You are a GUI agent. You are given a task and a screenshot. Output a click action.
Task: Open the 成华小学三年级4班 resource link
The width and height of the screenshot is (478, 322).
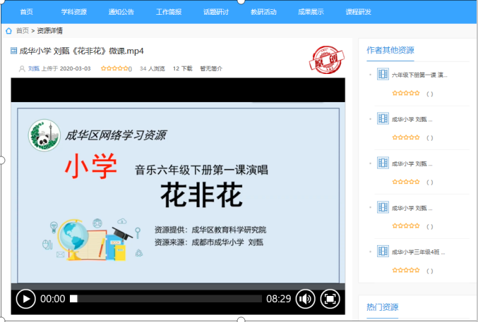tap(418, 252)
